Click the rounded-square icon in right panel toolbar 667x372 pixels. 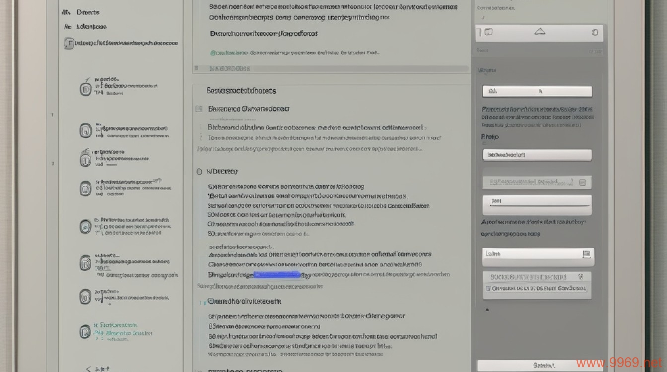[489, 32]
